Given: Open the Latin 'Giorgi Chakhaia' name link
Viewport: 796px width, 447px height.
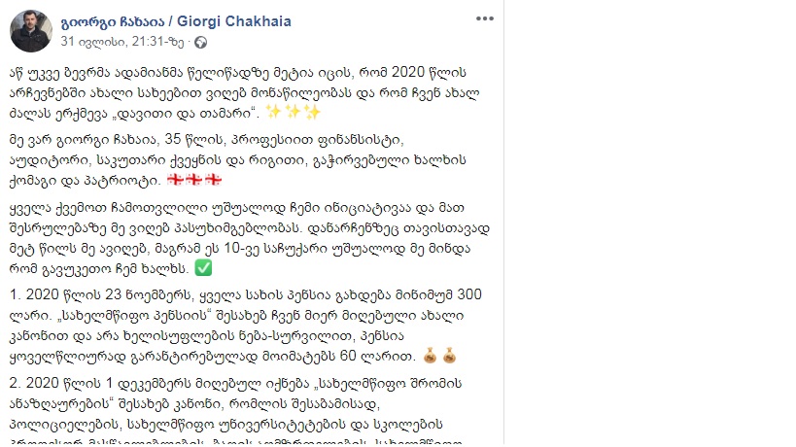Looking at the screenshot, I should click(x=234, y=21).
